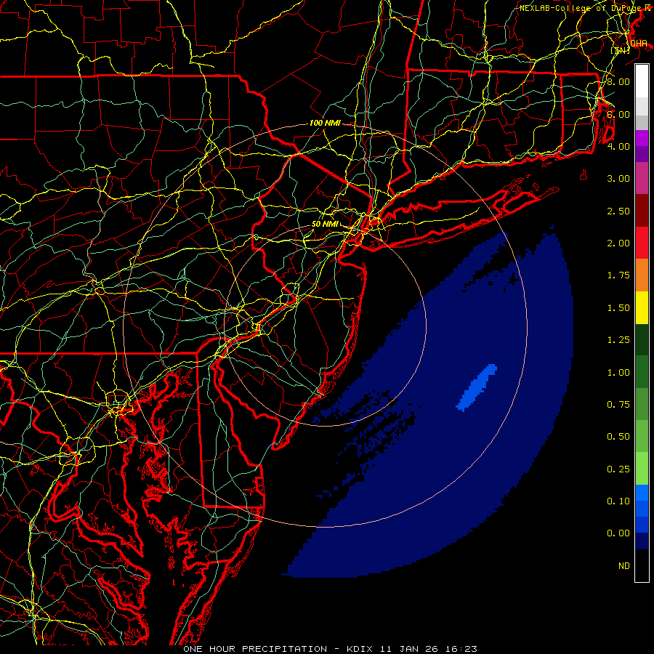
Task: Click the 1.50 legend value
Action: click(618, 308)
